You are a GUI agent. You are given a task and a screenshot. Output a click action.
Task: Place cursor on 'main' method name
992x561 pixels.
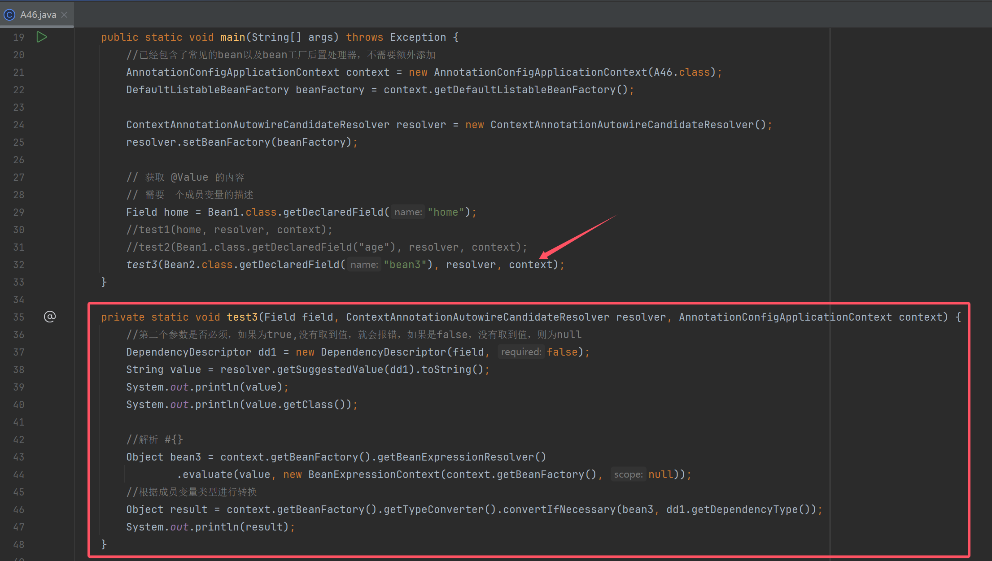click(x=232, y=37)
